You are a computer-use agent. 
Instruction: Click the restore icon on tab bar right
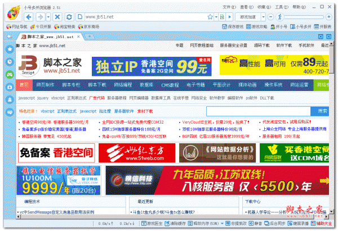(x=321, y=37)
